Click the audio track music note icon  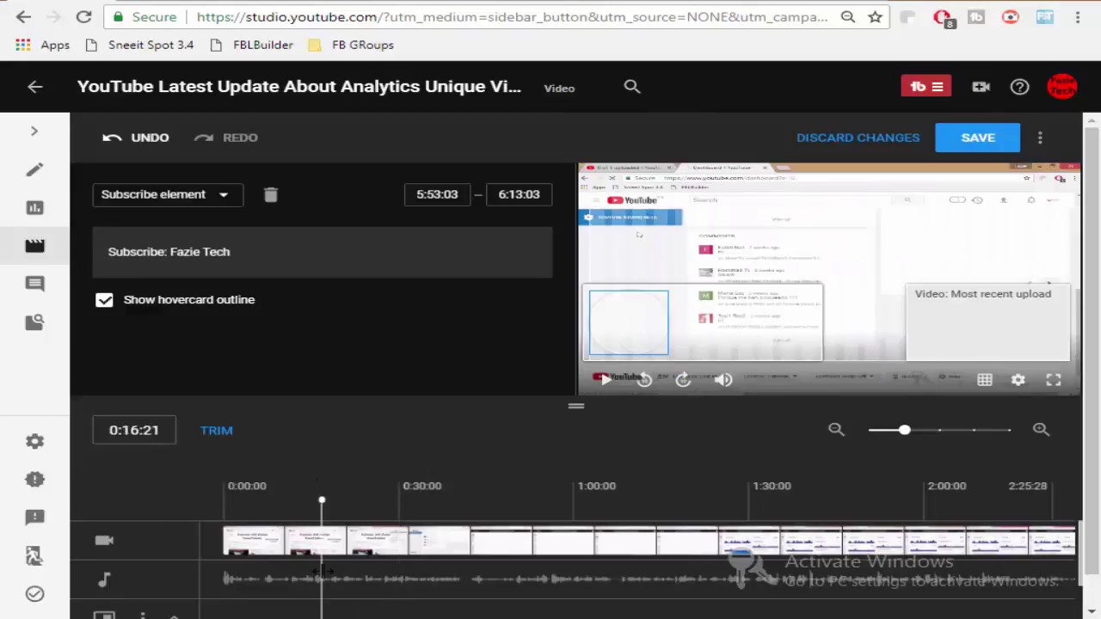[104, 579]
